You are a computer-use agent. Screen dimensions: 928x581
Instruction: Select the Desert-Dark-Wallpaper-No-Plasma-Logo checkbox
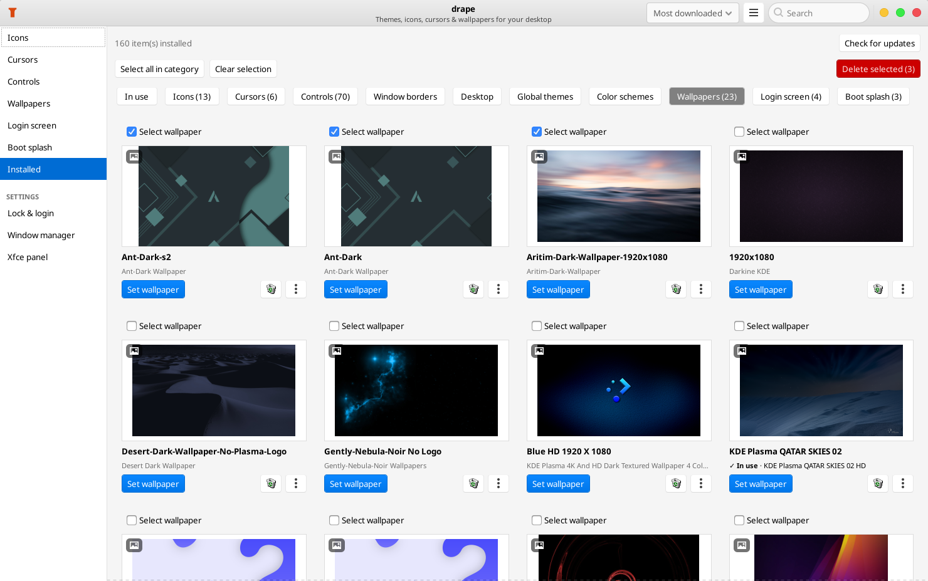tap(132, 326)
